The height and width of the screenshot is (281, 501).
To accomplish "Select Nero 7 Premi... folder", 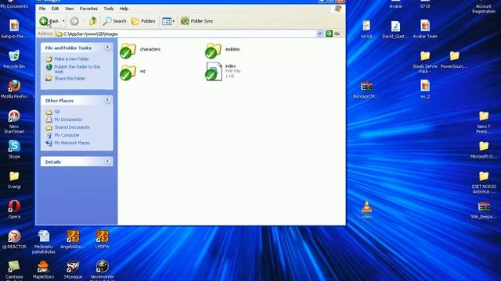I will [484, 122].
